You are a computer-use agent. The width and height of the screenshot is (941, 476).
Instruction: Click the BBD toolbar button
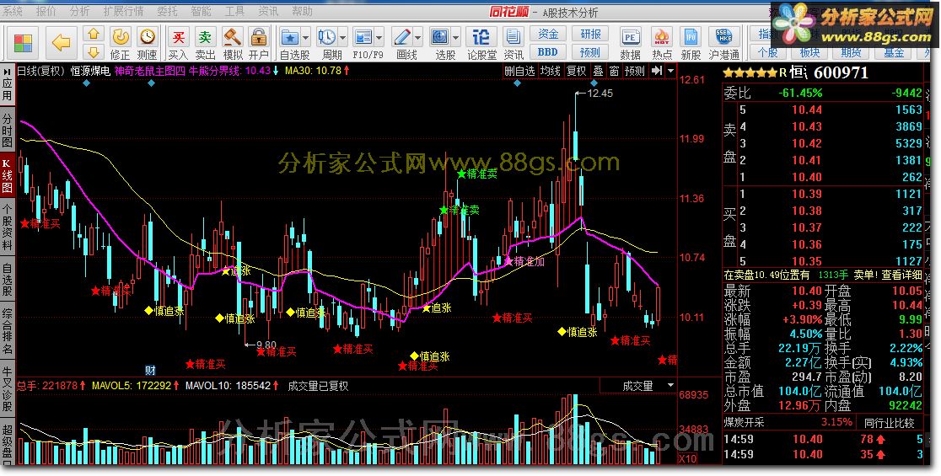(547, 52)
